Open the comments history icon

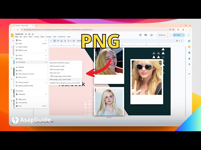145,35
